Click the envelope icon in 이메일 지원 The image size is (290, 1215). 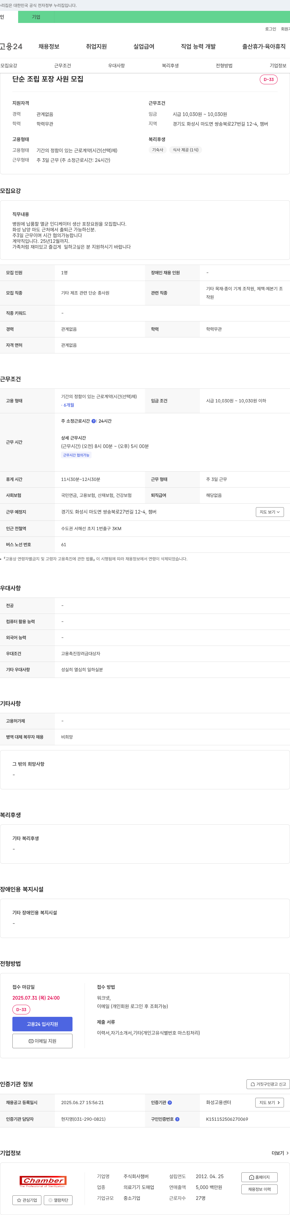31,1041
